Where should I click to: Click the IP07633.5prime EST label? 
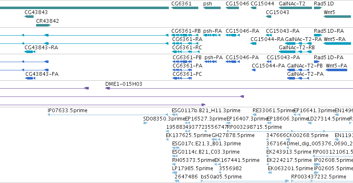click(x=68, y=111)
